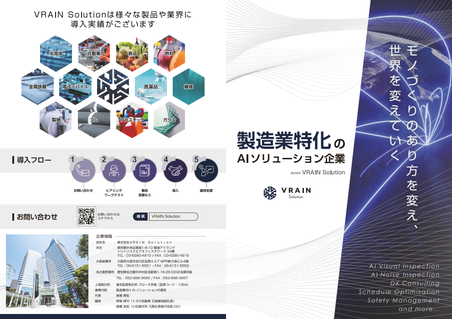Image resolution: width=452 pixels, height=319 pixels.
Task: Select the 自動車 hexagon tile
Action: [94, 53]
